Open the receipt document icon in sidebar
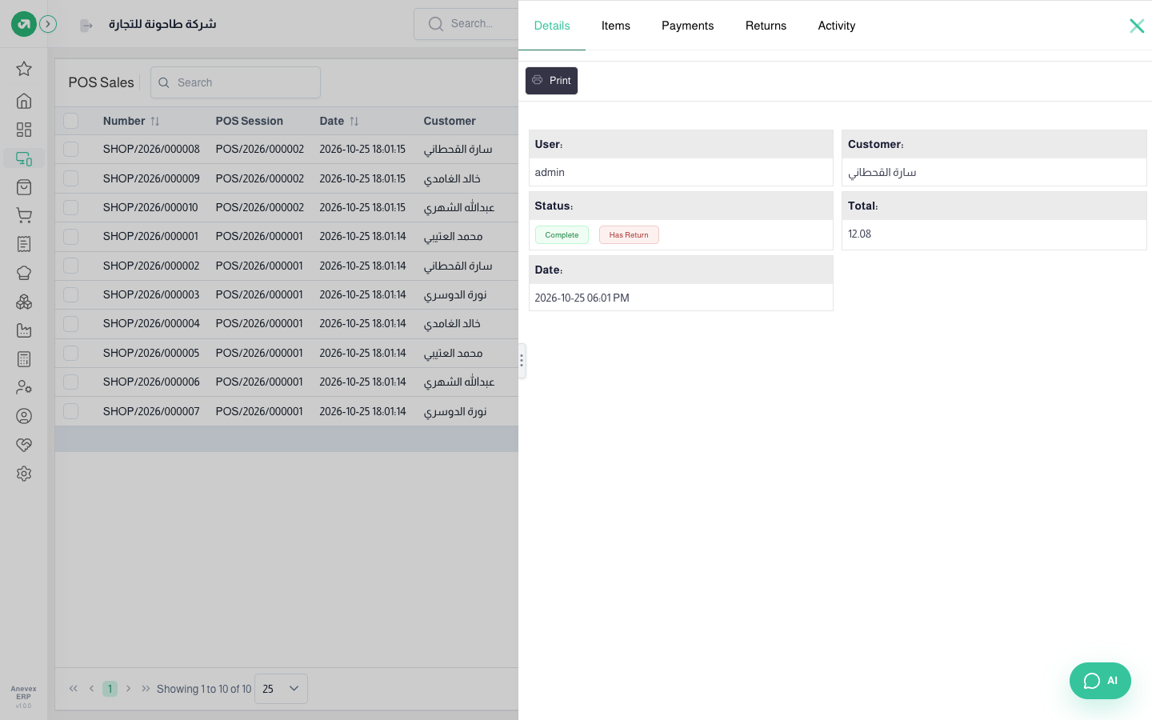 (24, 244)
